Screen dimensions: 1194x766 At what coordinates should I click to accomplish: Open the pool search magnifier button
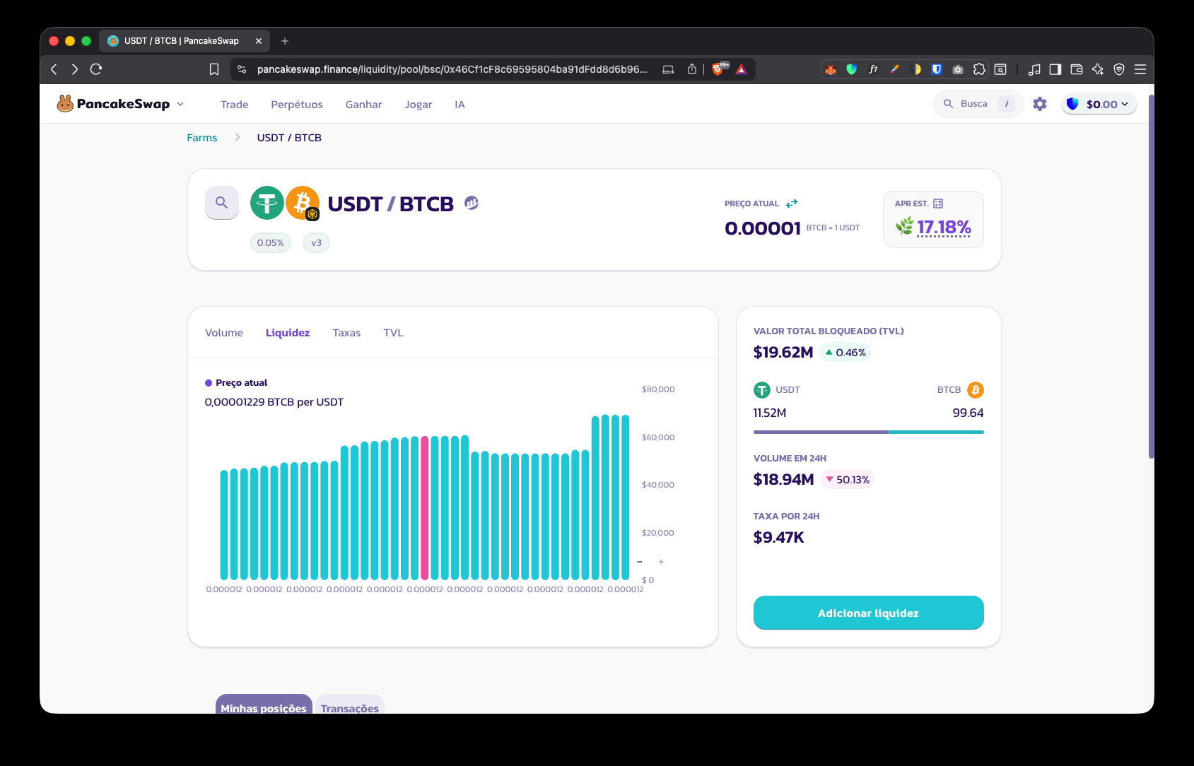222,203
